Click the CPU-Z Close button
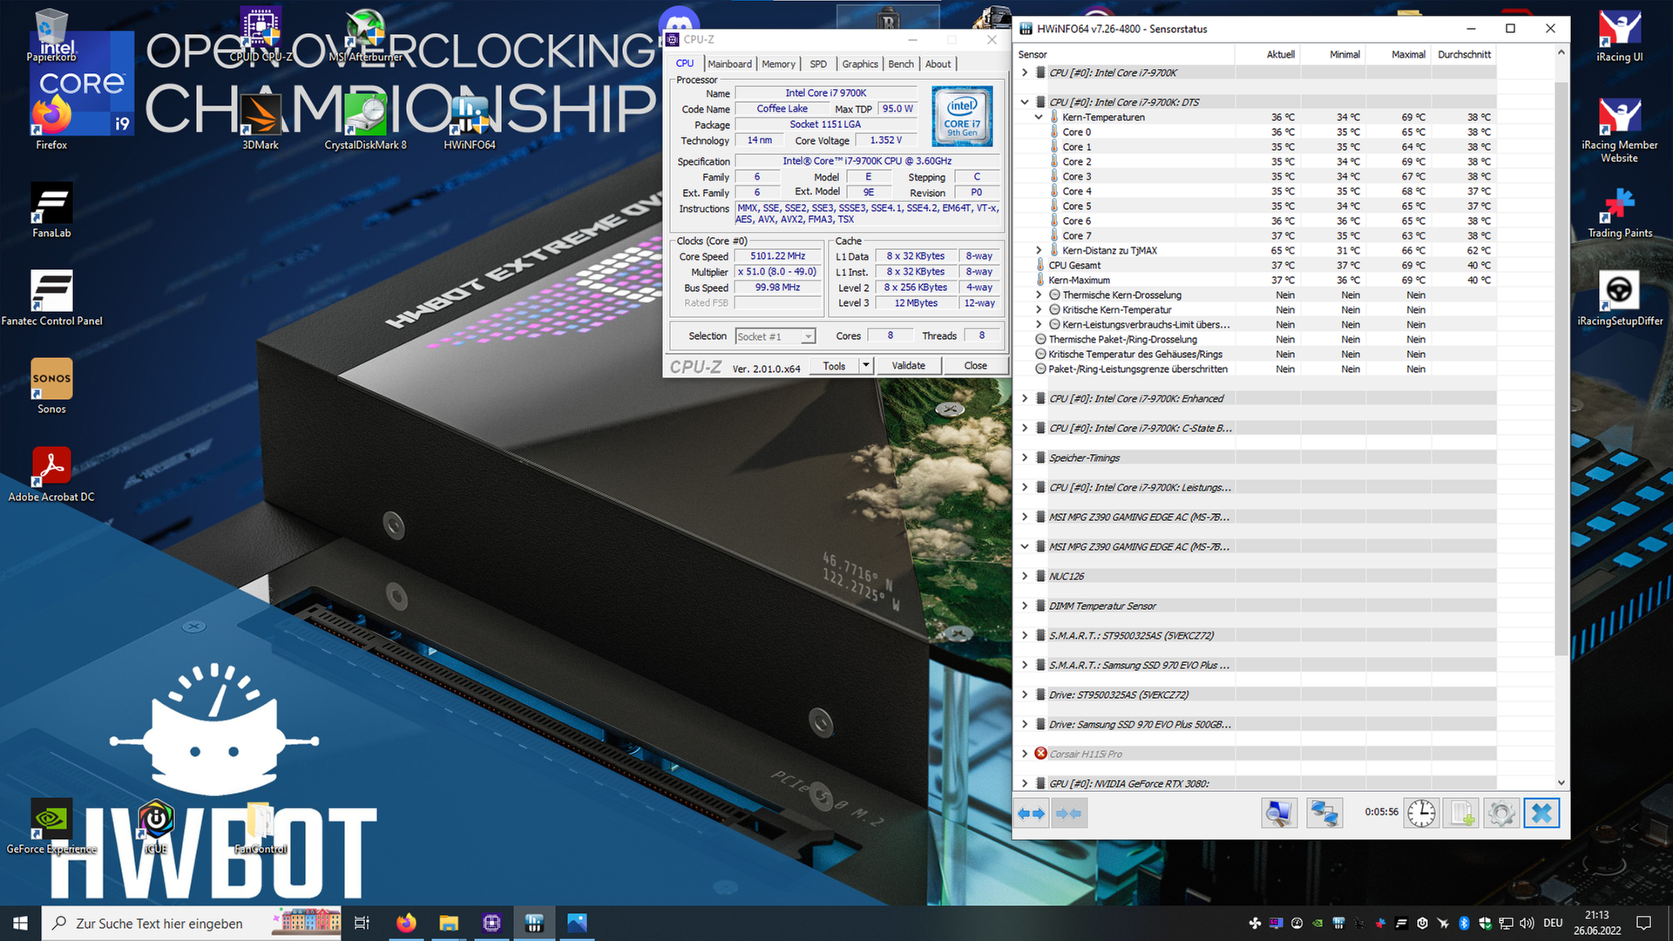Image resolution: width=1673 pixels, height=941 pixels. 975,365
